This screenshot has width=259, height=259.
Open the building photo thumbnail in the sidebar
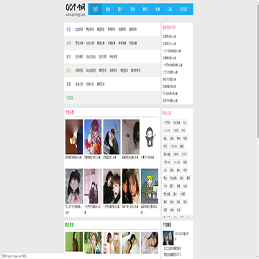[168, 238]
